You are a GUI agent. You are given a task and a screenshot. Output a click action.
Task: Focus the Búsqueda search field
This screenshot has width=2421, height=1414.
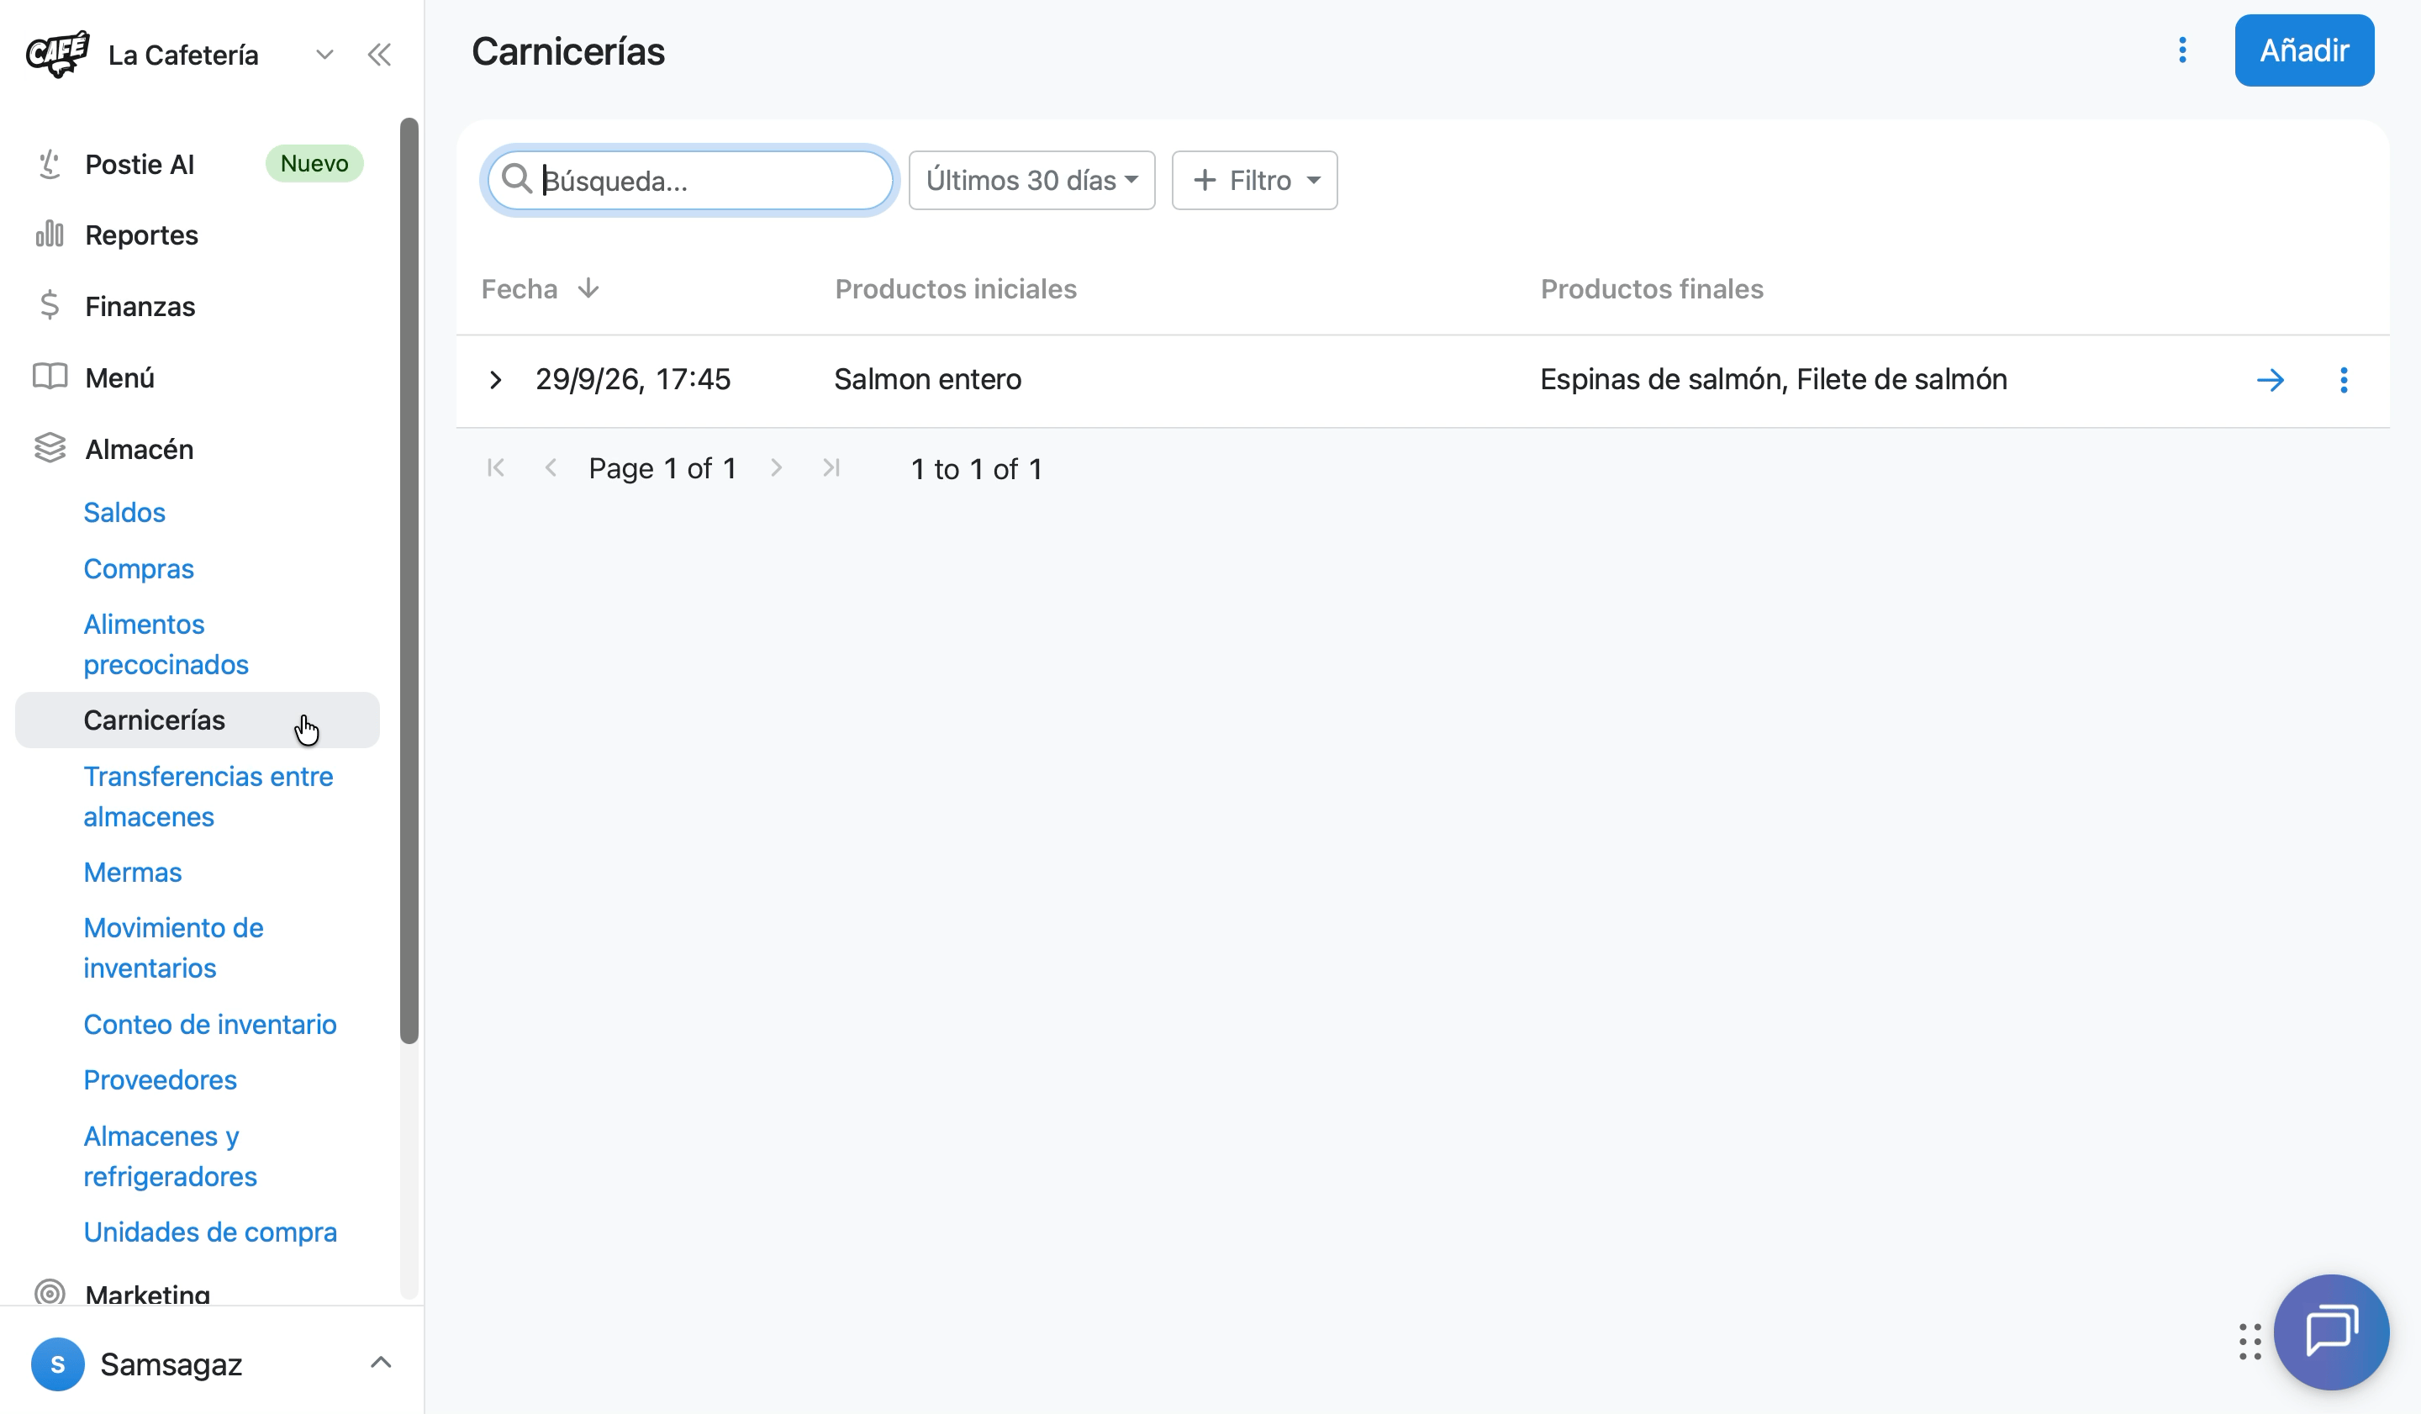[690, 180]
